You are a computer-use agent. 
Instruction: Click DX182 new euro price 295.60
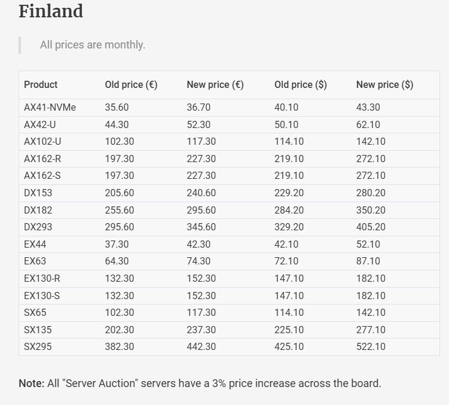click(x=201, y=211)
